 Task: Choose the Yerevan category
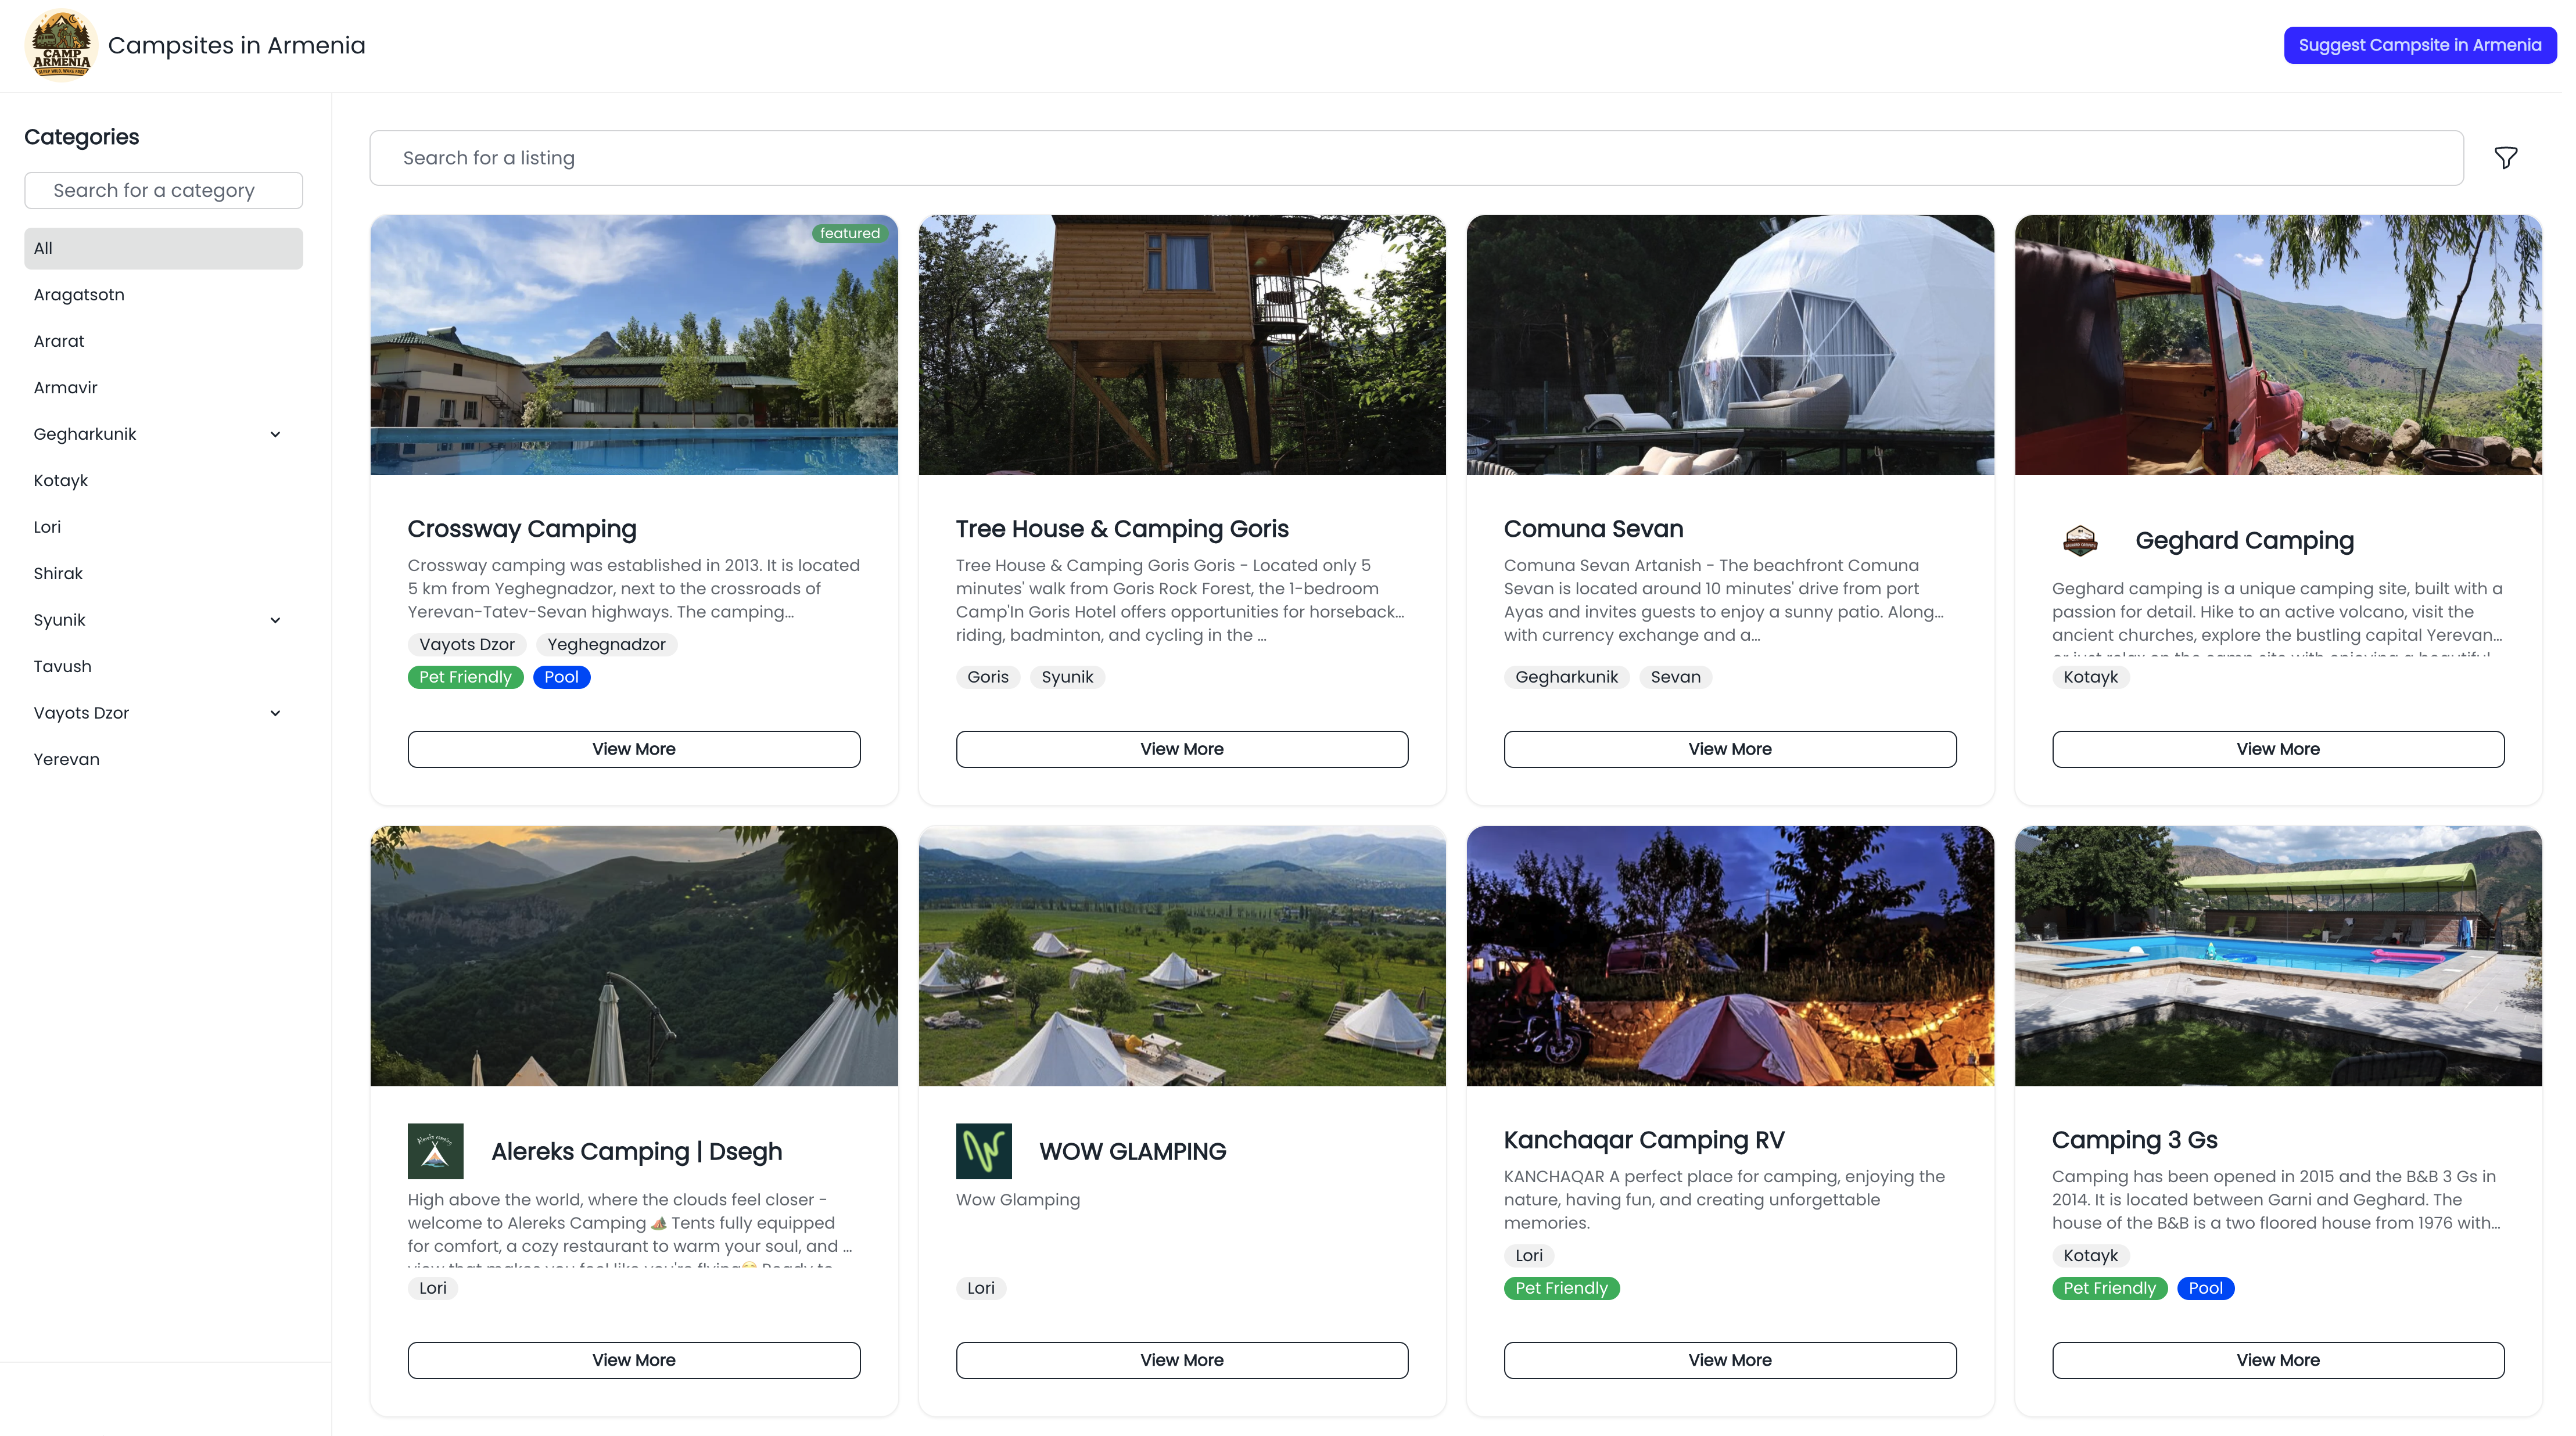point(66,759)
